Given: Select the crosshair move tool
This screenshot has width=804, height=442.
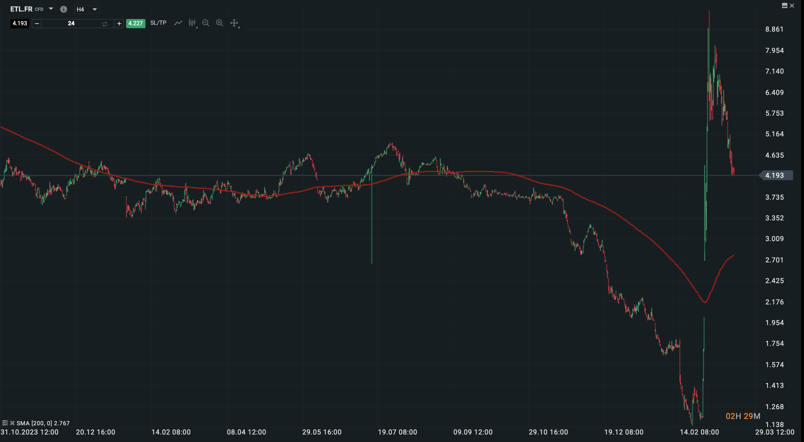Looking at the screenshot, I should tap(234, 23).
